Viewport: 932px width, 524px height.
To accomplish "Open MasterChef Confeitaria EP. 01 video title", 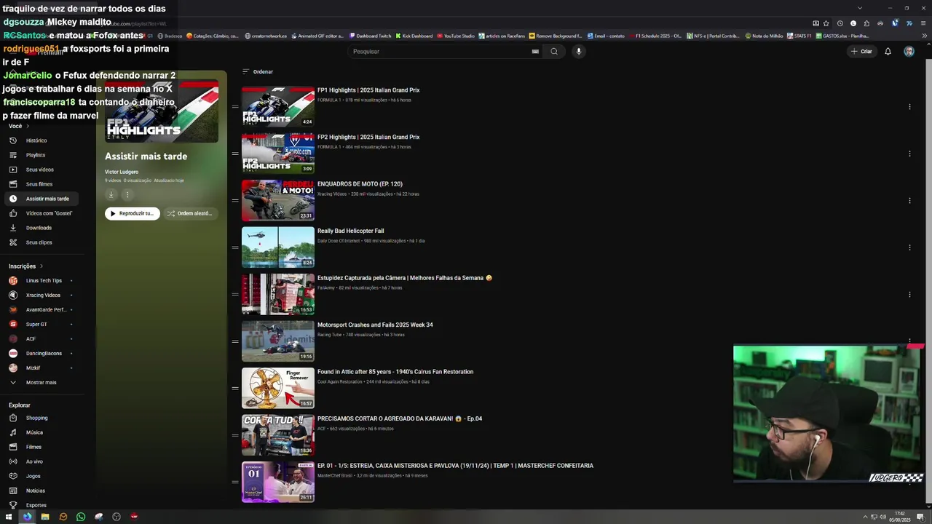I will [455, 466].
